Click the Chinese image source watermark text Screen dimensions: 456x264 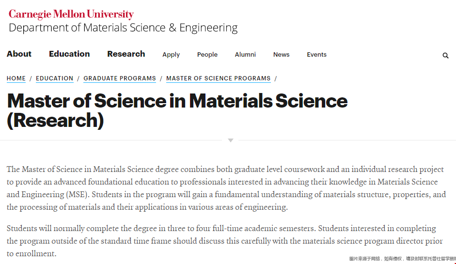tap(403, 259)
